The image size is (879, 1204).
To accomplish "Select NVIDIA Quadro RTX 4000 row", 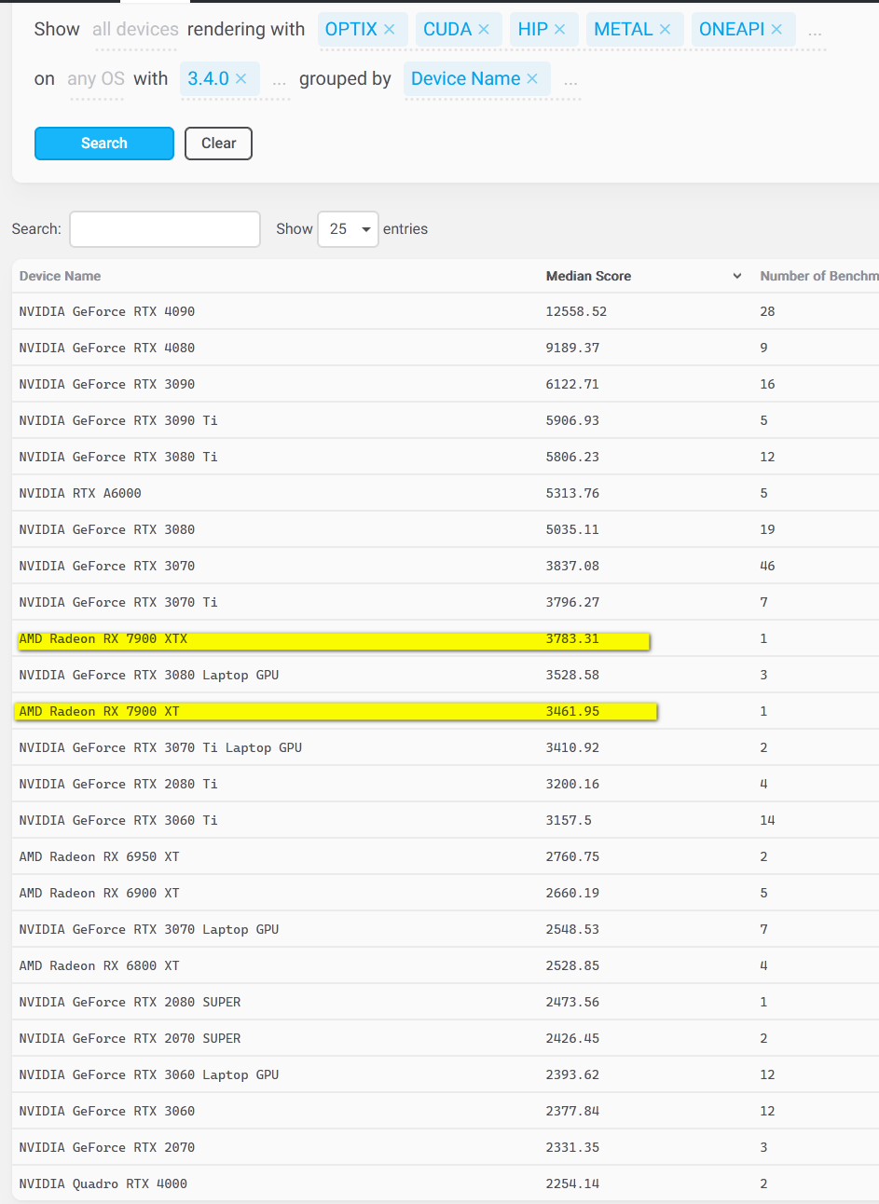I will tap(103, 1183).
